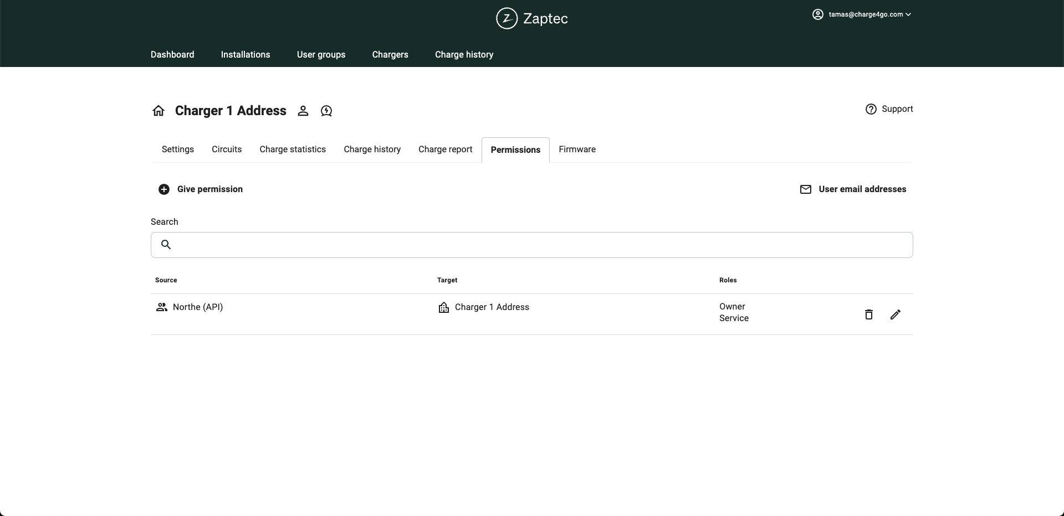Image resolution: width=1064 pixels, height=516 pixels.
Task: Click the Source column header
Action: tap(166, 280)
